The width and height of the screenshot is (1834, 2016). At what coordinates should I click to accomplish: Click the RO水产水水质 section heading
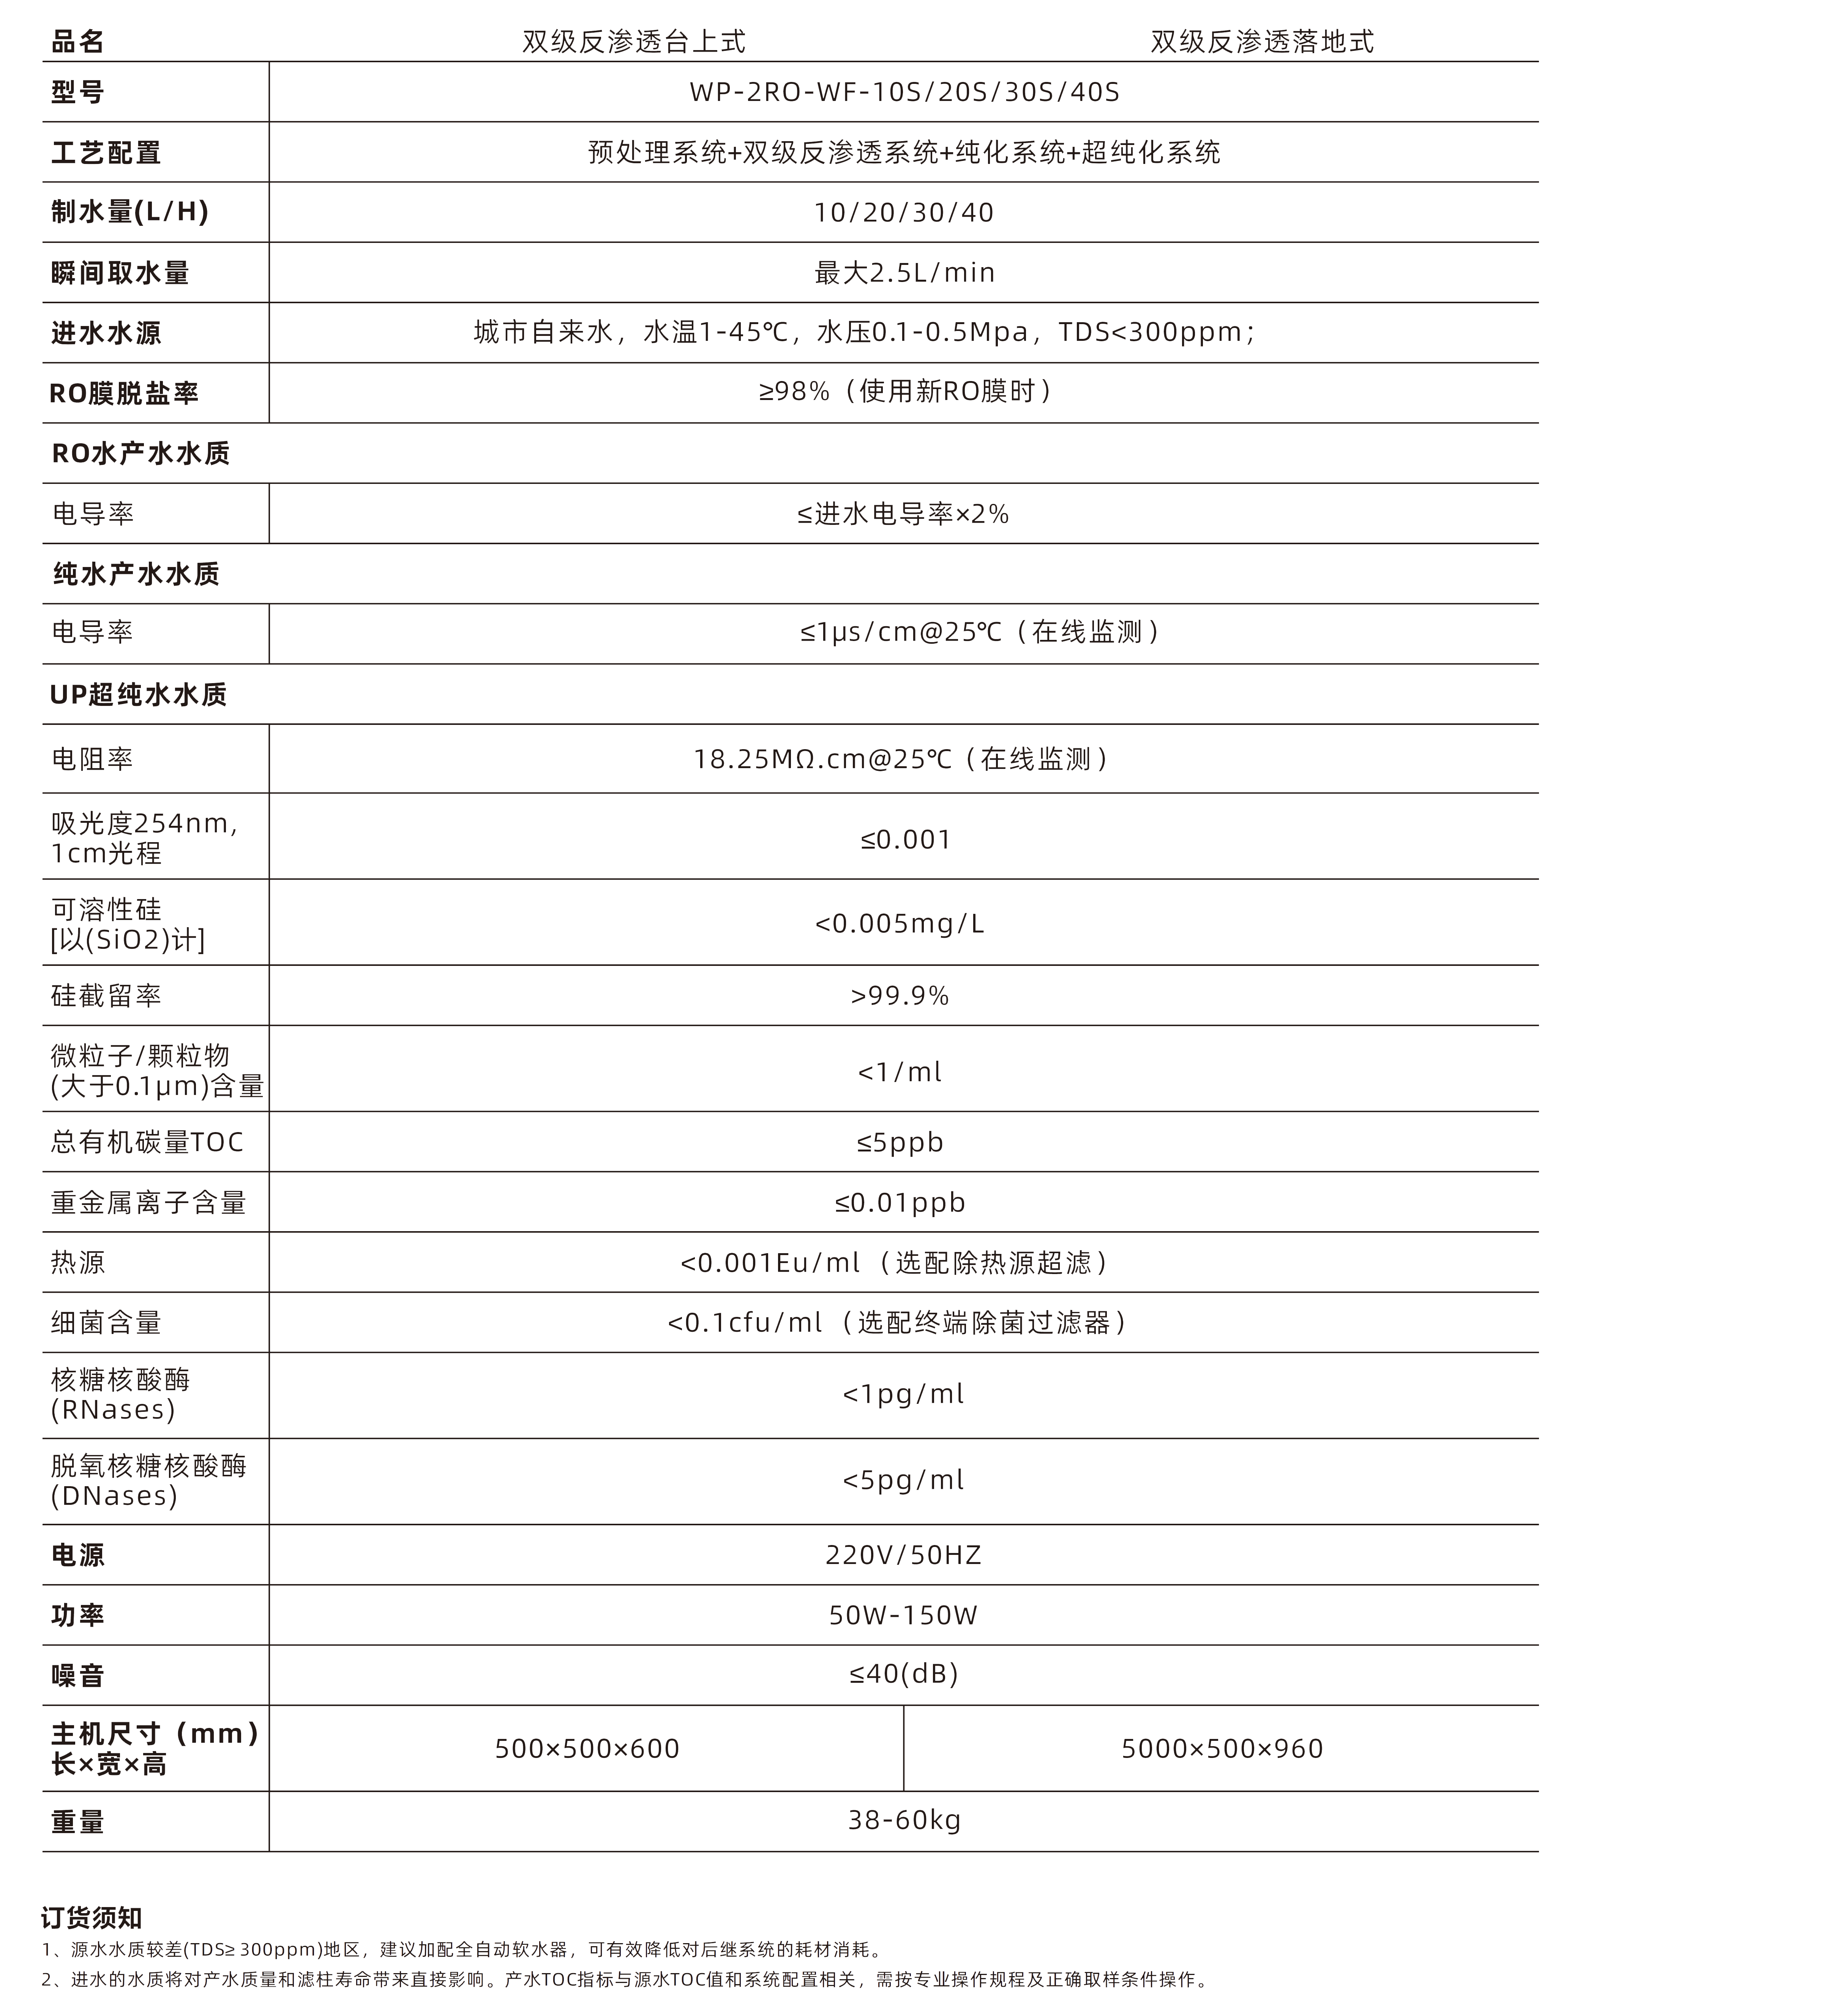pos(140,453)
